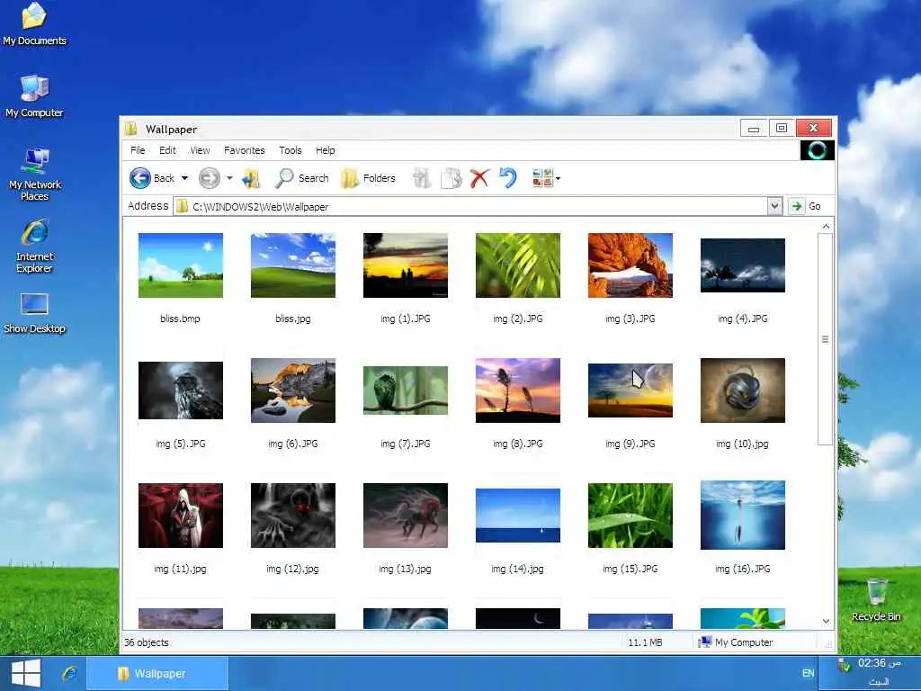Click the '11.1 MB' status text
This screenshot has height=691, width=921.
pyautogui.click(x=645, y=642)
